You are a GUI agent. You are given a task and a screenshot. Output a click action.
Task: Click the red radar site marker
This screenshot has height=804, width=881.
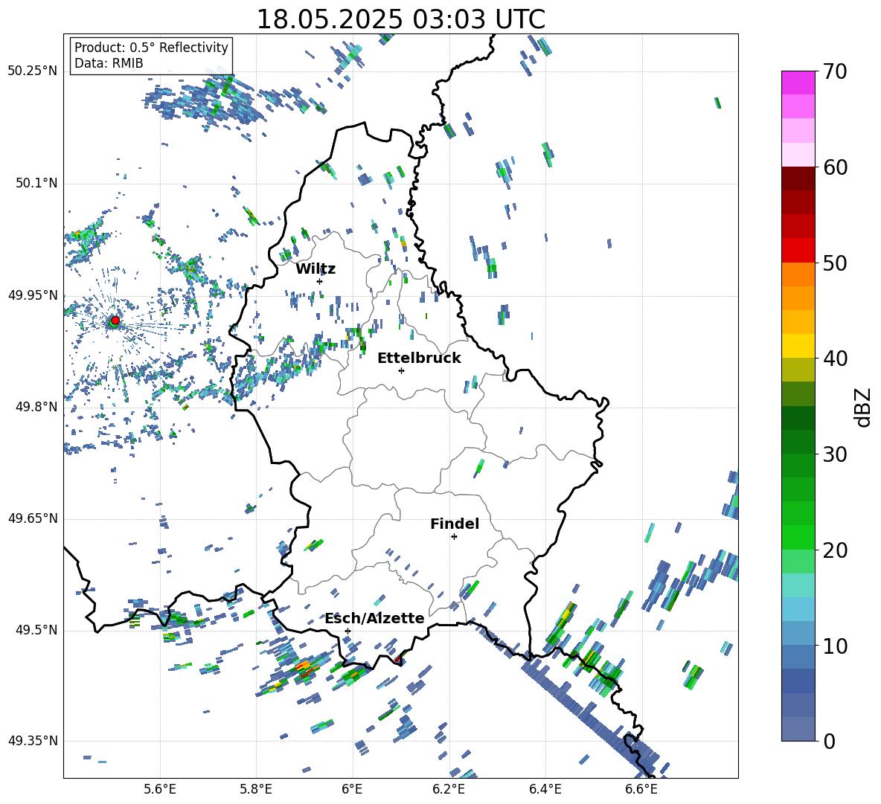click(115, 320)
